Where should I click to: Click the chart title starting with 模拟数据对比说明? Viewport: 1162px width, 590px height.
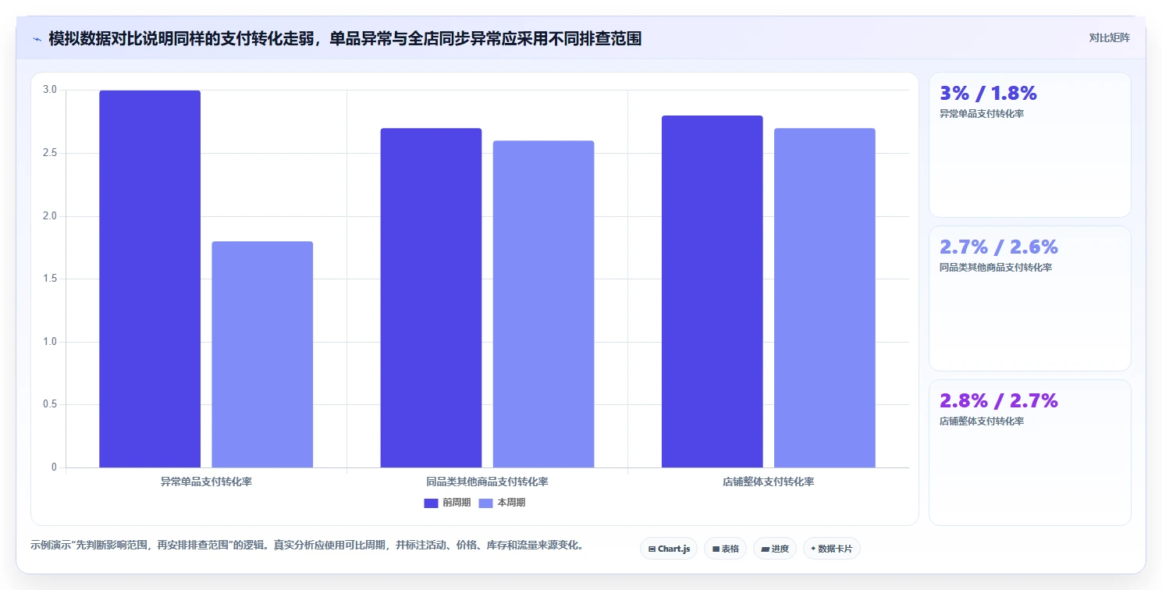[345, 38]
